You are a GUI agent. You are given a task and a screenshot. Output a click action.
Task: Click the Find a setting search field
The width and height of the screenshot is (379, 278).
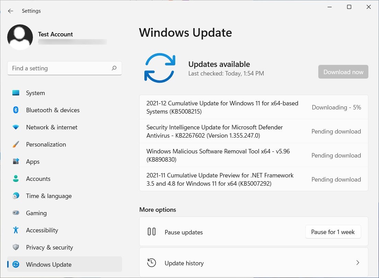tap(60, 68)
